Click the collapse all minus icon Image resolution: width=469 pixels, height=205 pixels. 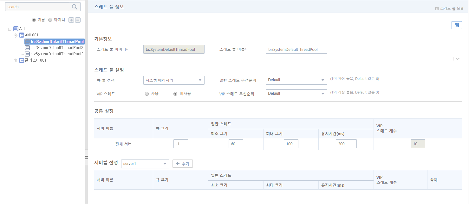point(78,20)
